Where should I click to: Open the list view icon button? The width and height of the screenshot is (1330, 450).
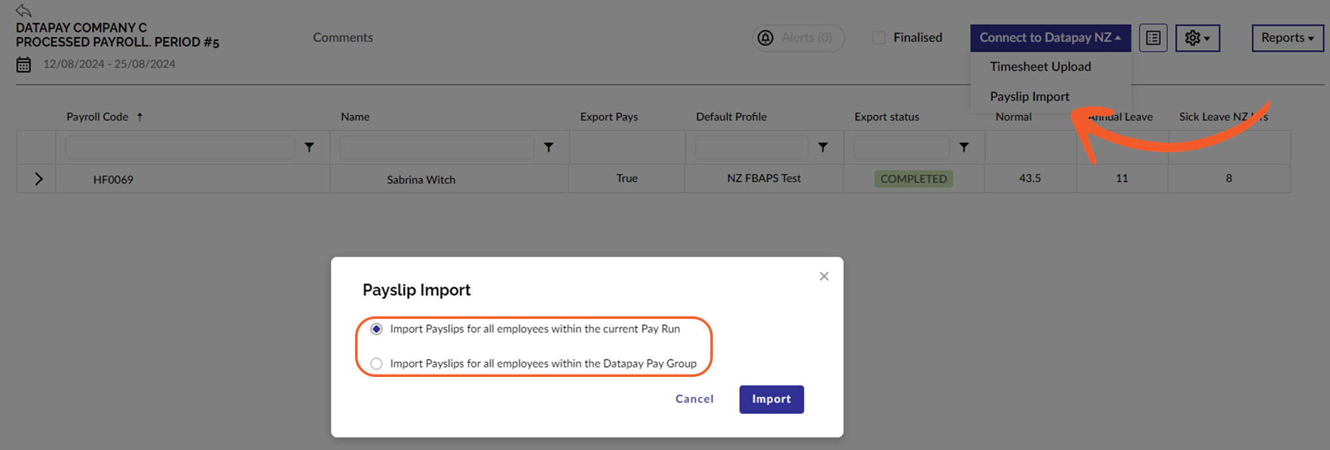point(1153,38)
